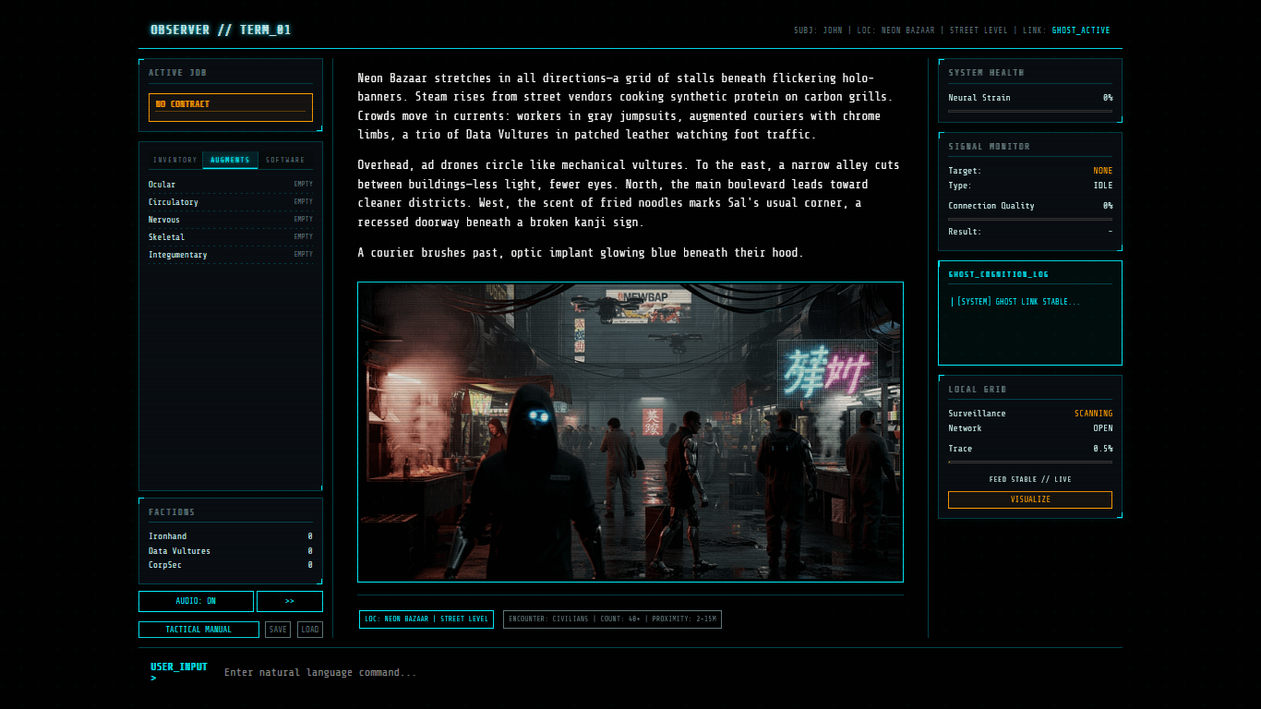Select the Skeletal augment slot
Screen dimensions: 1261x709
point(230,237)
